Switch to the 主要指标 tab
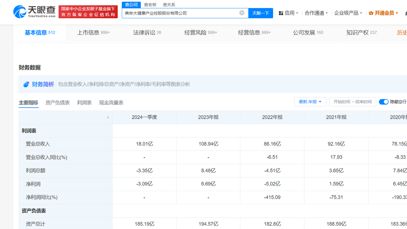 coord(28,102)
